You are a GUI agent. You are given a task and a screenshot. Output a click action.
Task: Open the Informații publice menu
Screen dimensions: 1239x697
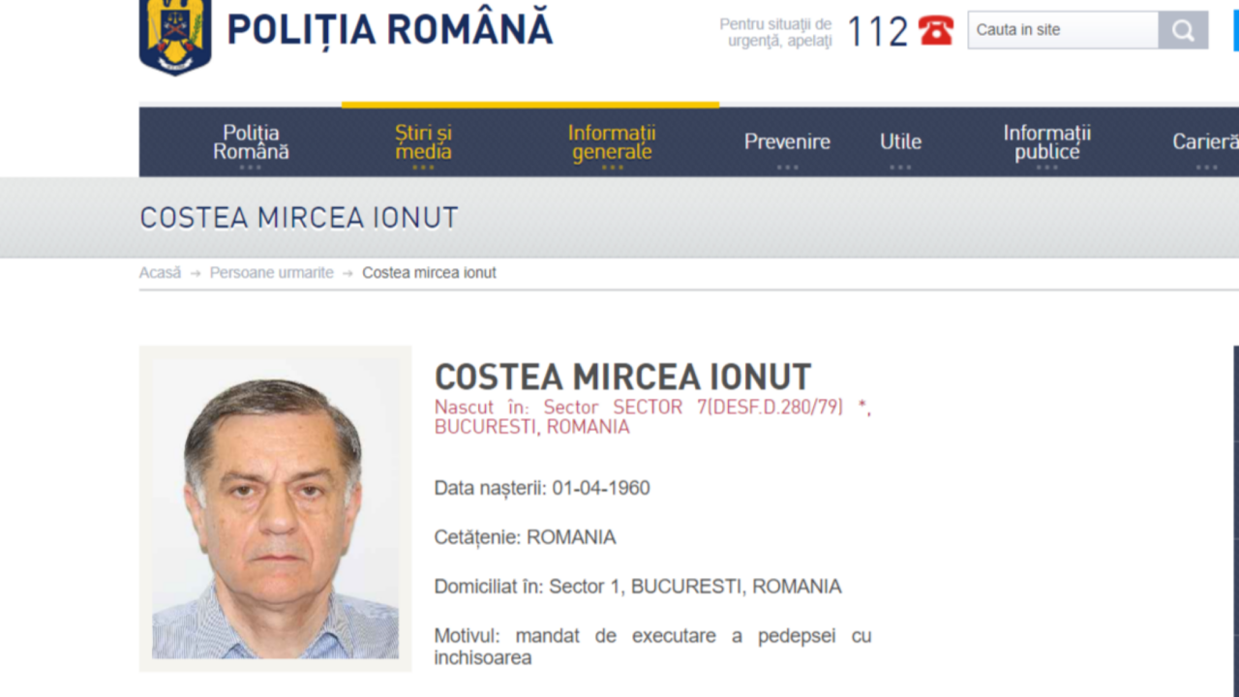tap(1046, 142)
